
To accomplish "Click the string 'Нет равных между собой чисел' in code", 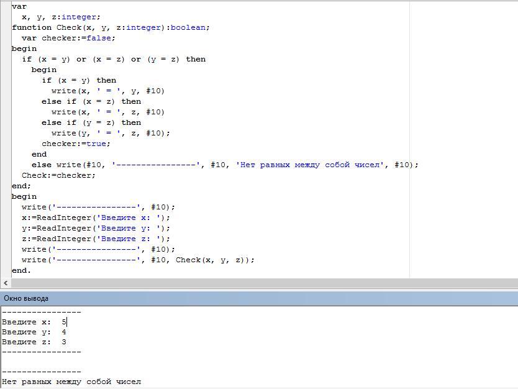I will tap(310, 165).
